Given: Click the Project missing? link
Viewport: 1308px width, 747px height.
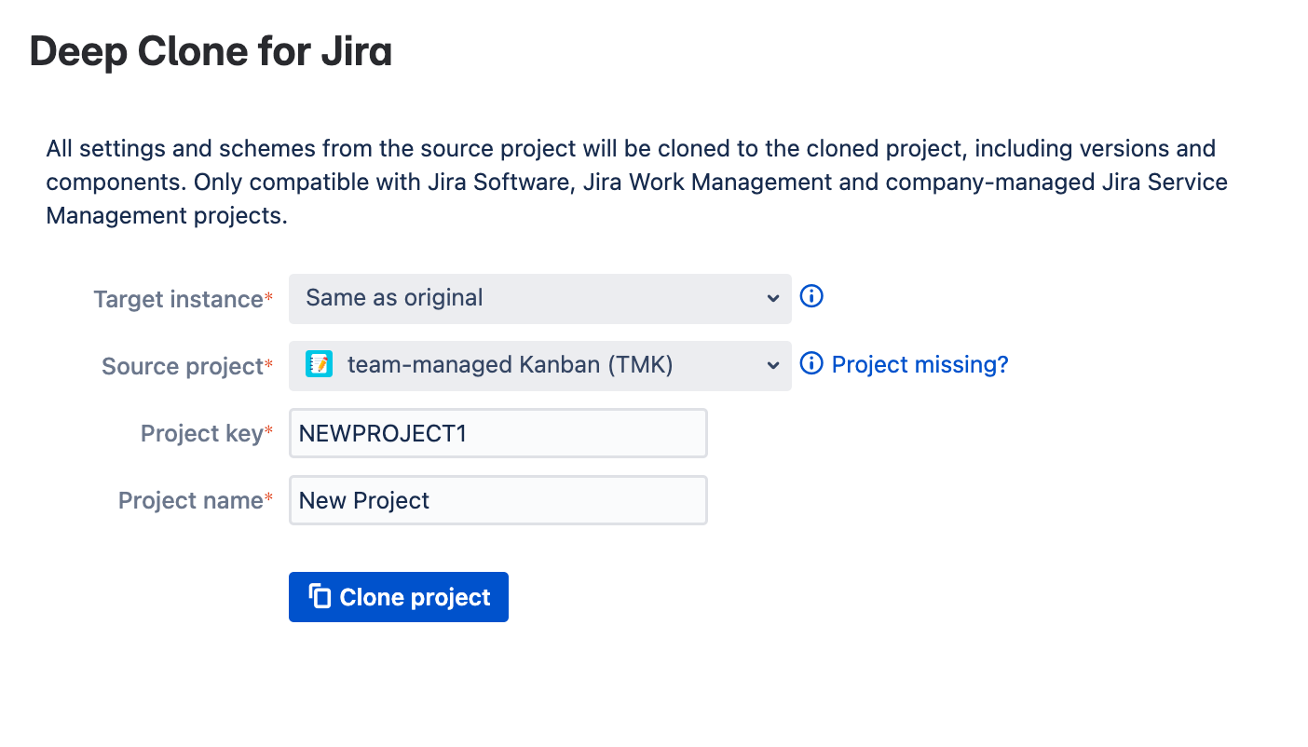Looking at the screenshot, I should click(x=918, y=364).
